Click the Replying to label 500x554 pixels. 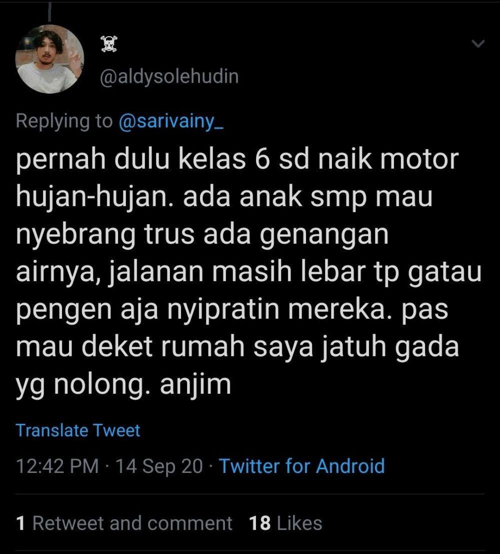pos(64,121)
